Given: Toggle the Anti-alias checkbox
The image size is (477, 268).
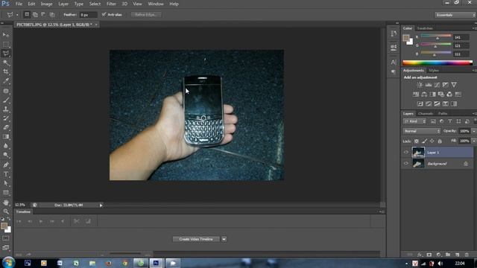Looking at the screenshot, I should tap(104, 15).
